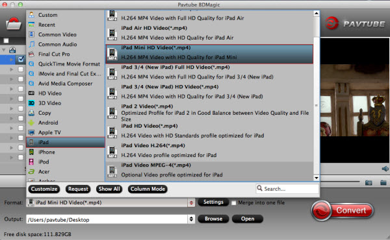Open the Recent category
Image resolution: width=390 pixels, height=240 pixels.
click(x=47, y=25)
